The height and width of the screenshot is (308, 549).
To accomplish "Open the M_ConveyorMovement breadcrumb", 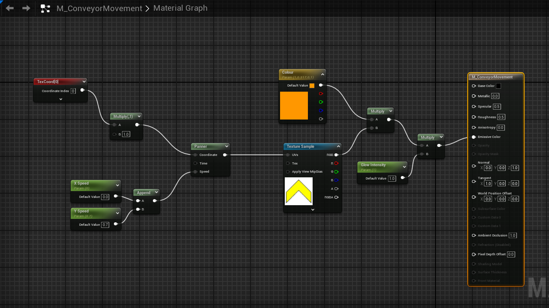I will (x=99, y=8).
